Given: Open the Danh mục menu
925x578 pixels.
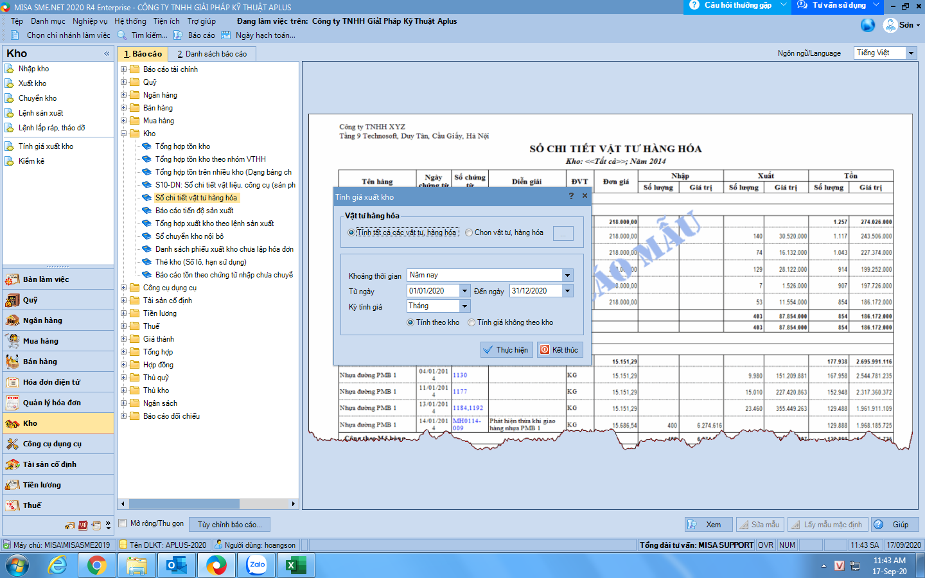Looking at the screenshot, I should point(48,21).
